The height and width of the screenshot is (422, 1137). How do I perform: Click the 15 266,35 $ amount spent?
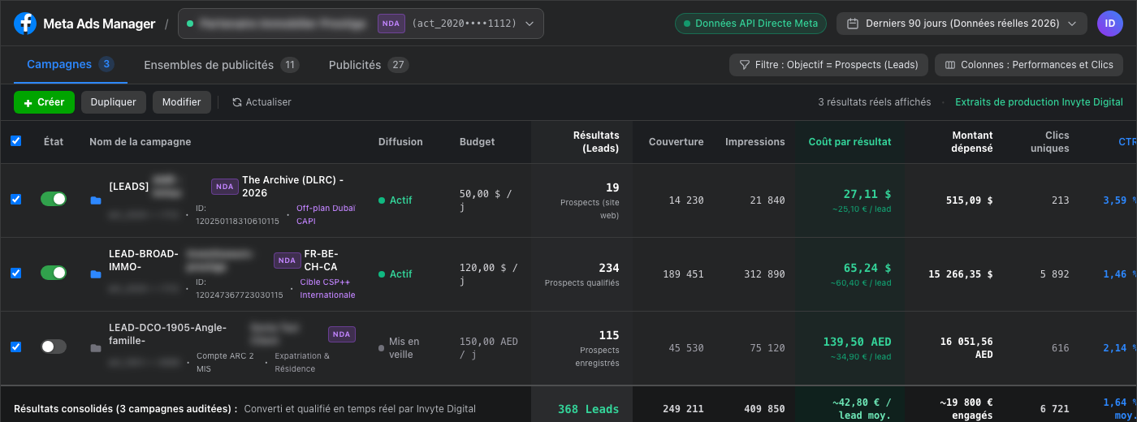coord(961,274)
